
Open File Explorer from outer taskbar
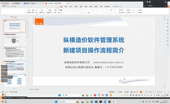coord(87,101)
